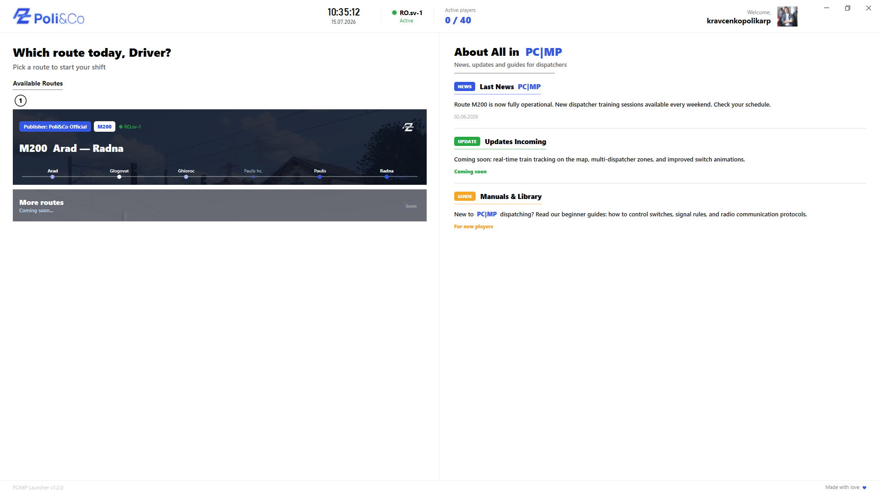Click the Poli&Co logo

[49, 17]
